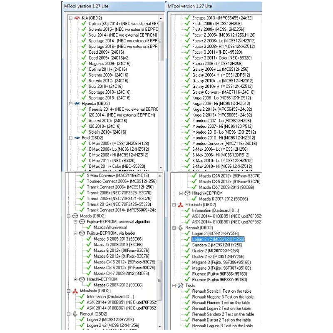Click scroll-down arrow below C-Max entries

(161, 168)
